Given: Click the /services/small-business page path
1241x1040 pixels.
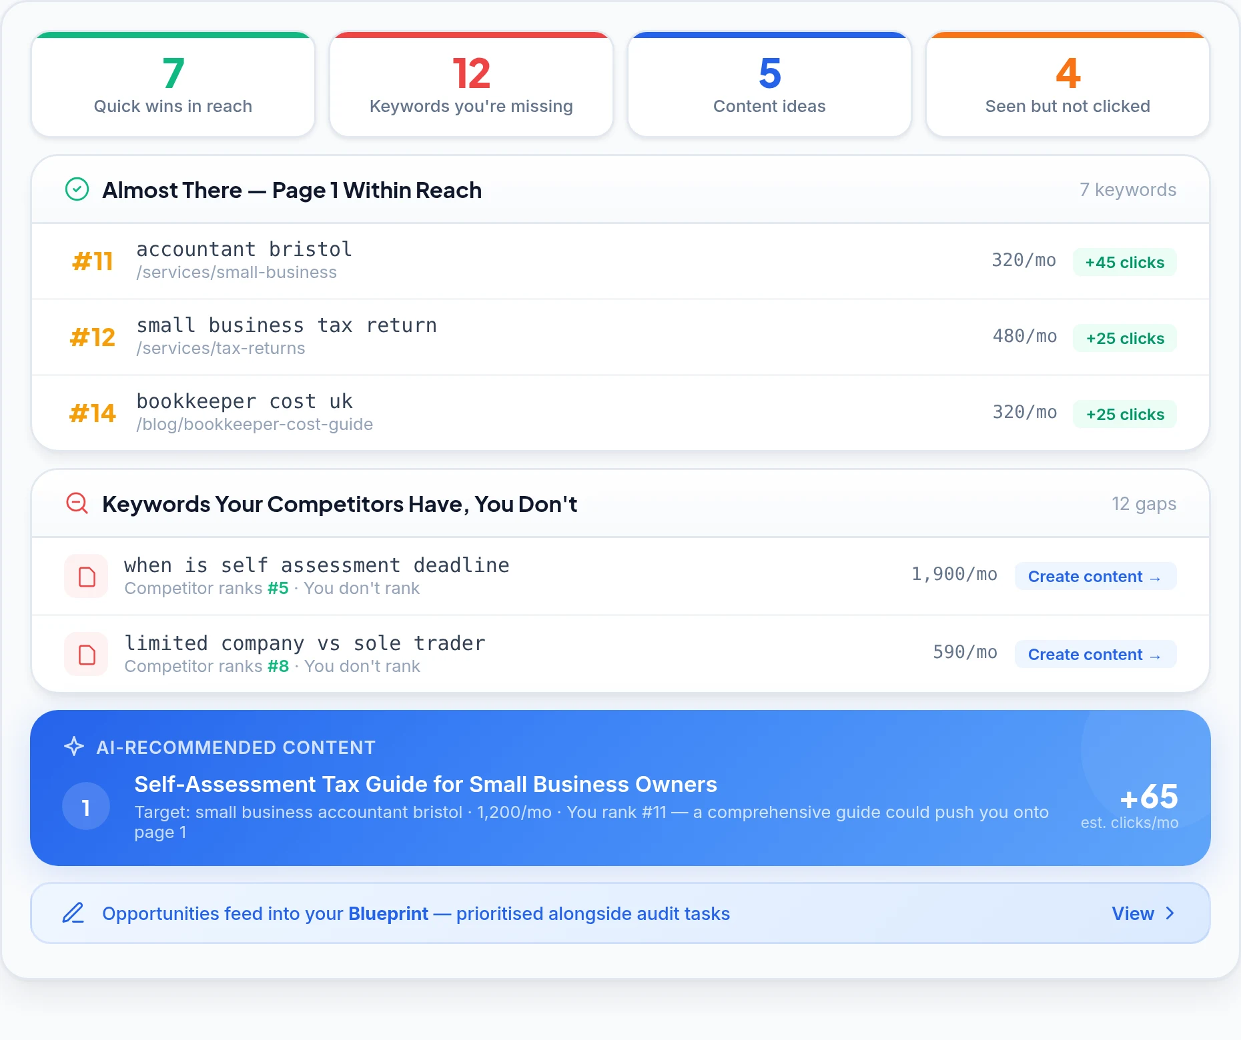Looking at the screenshot, I should click(x=237, y=273).
